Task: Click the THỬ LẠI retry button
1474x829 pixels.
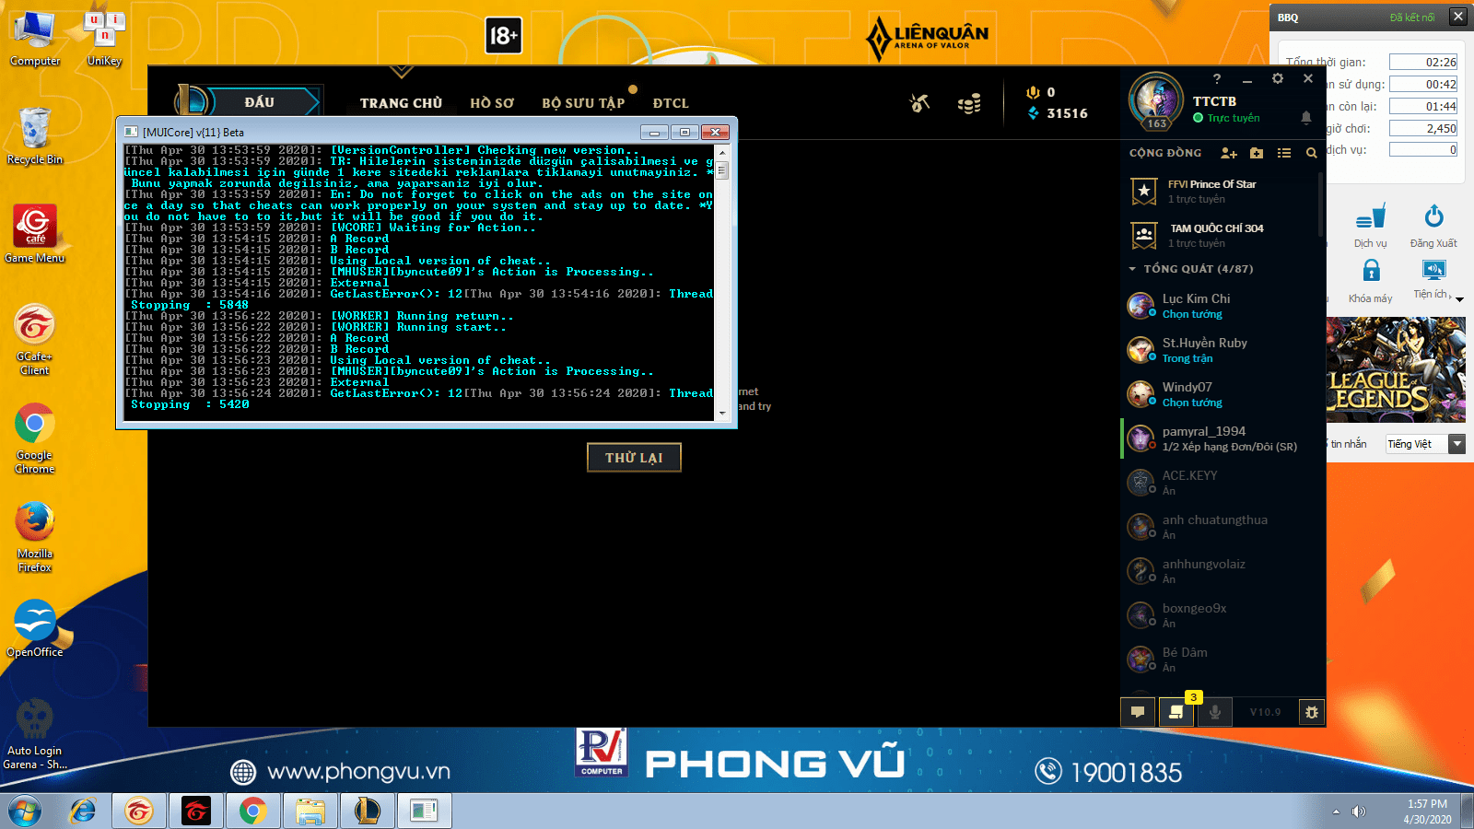Action: click(x=634, y=458)
